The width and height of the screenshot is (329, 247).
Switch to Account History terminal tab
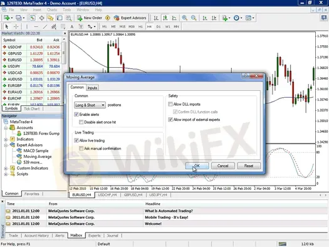[36, 236]
